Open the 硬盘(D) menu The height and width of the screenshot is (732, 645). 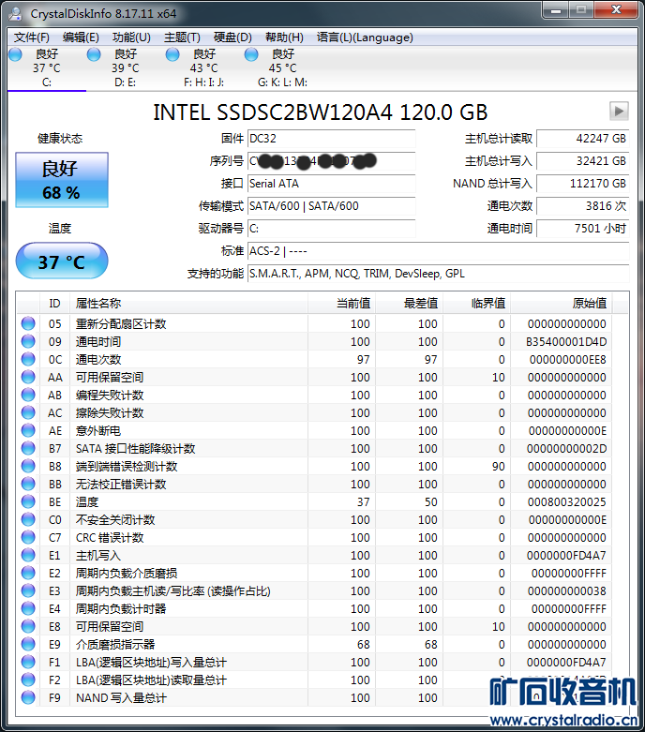(232, 37)
